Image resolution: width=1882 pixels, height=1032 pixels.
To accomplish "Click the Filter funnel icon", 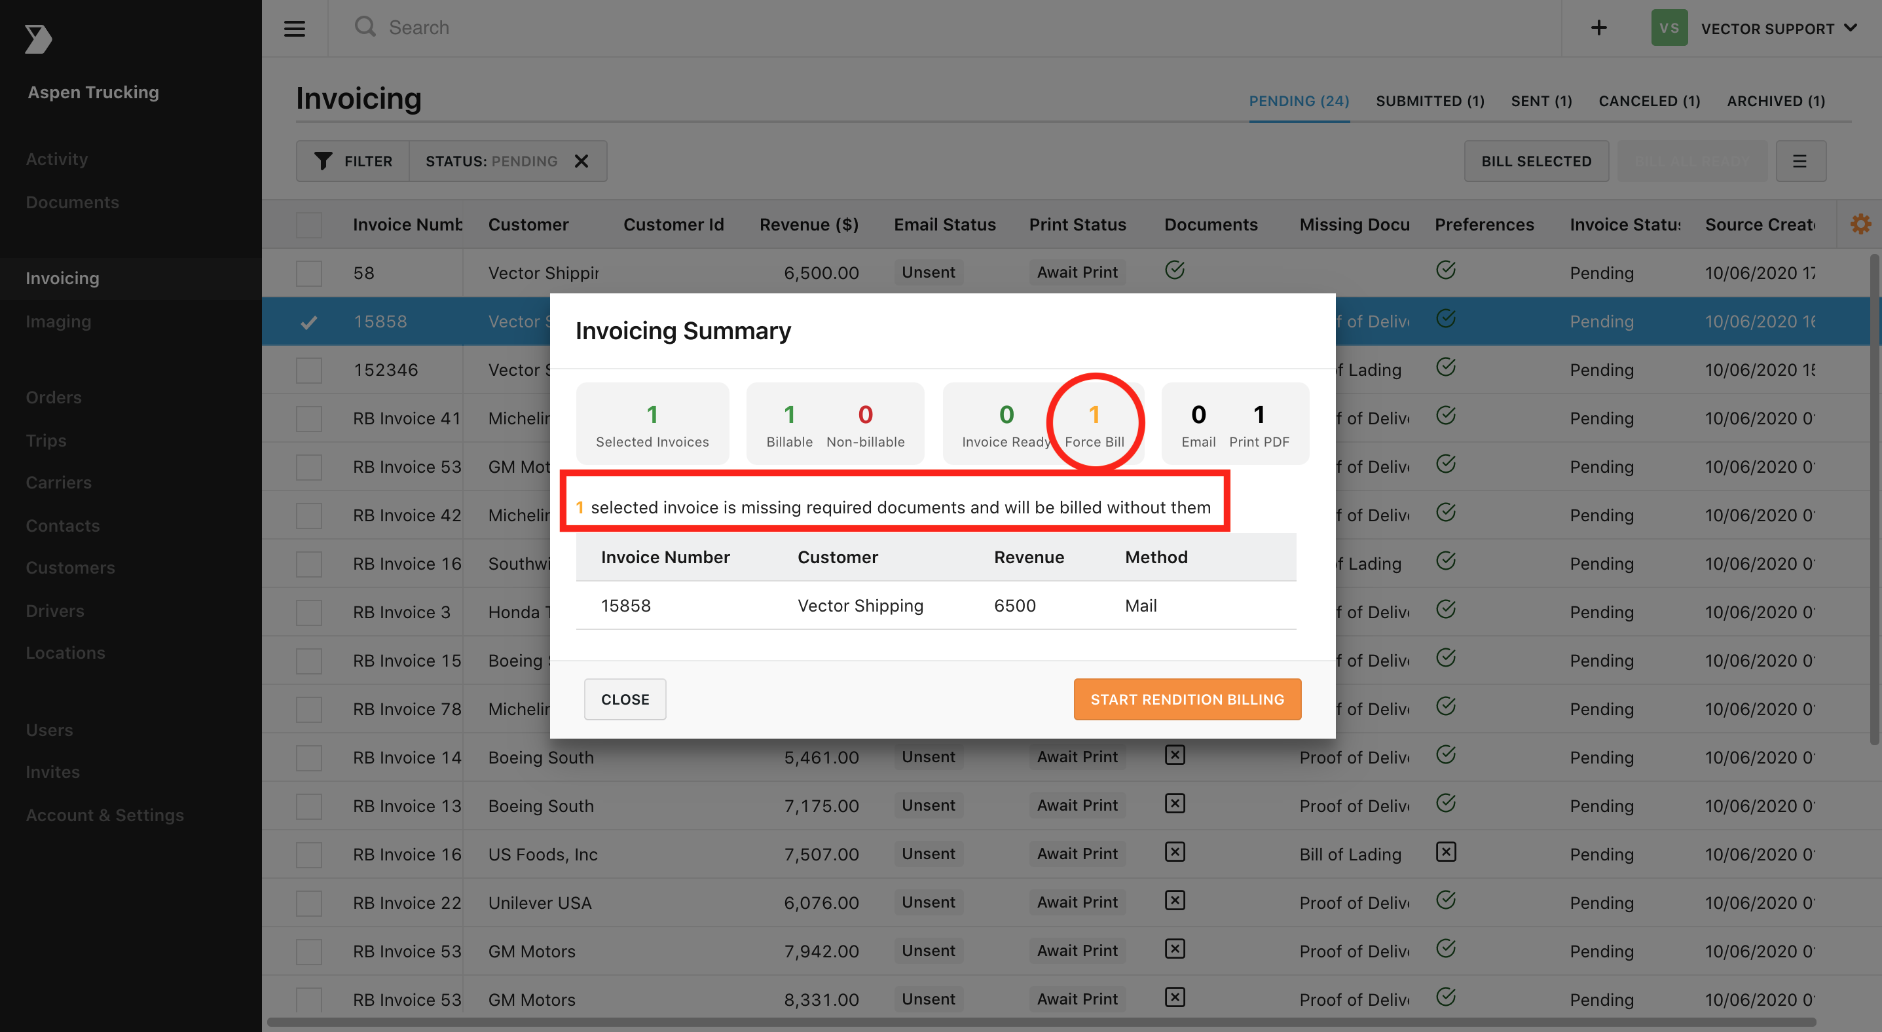I will coord(323,160).
